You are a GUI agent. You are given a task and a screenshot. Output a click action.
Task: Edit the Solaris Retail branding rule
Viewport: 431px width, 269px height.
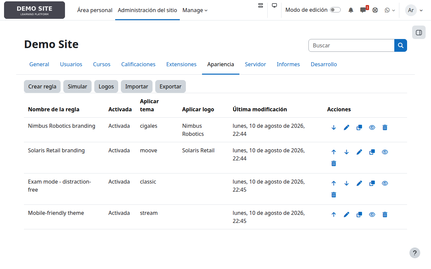[359, 152]
